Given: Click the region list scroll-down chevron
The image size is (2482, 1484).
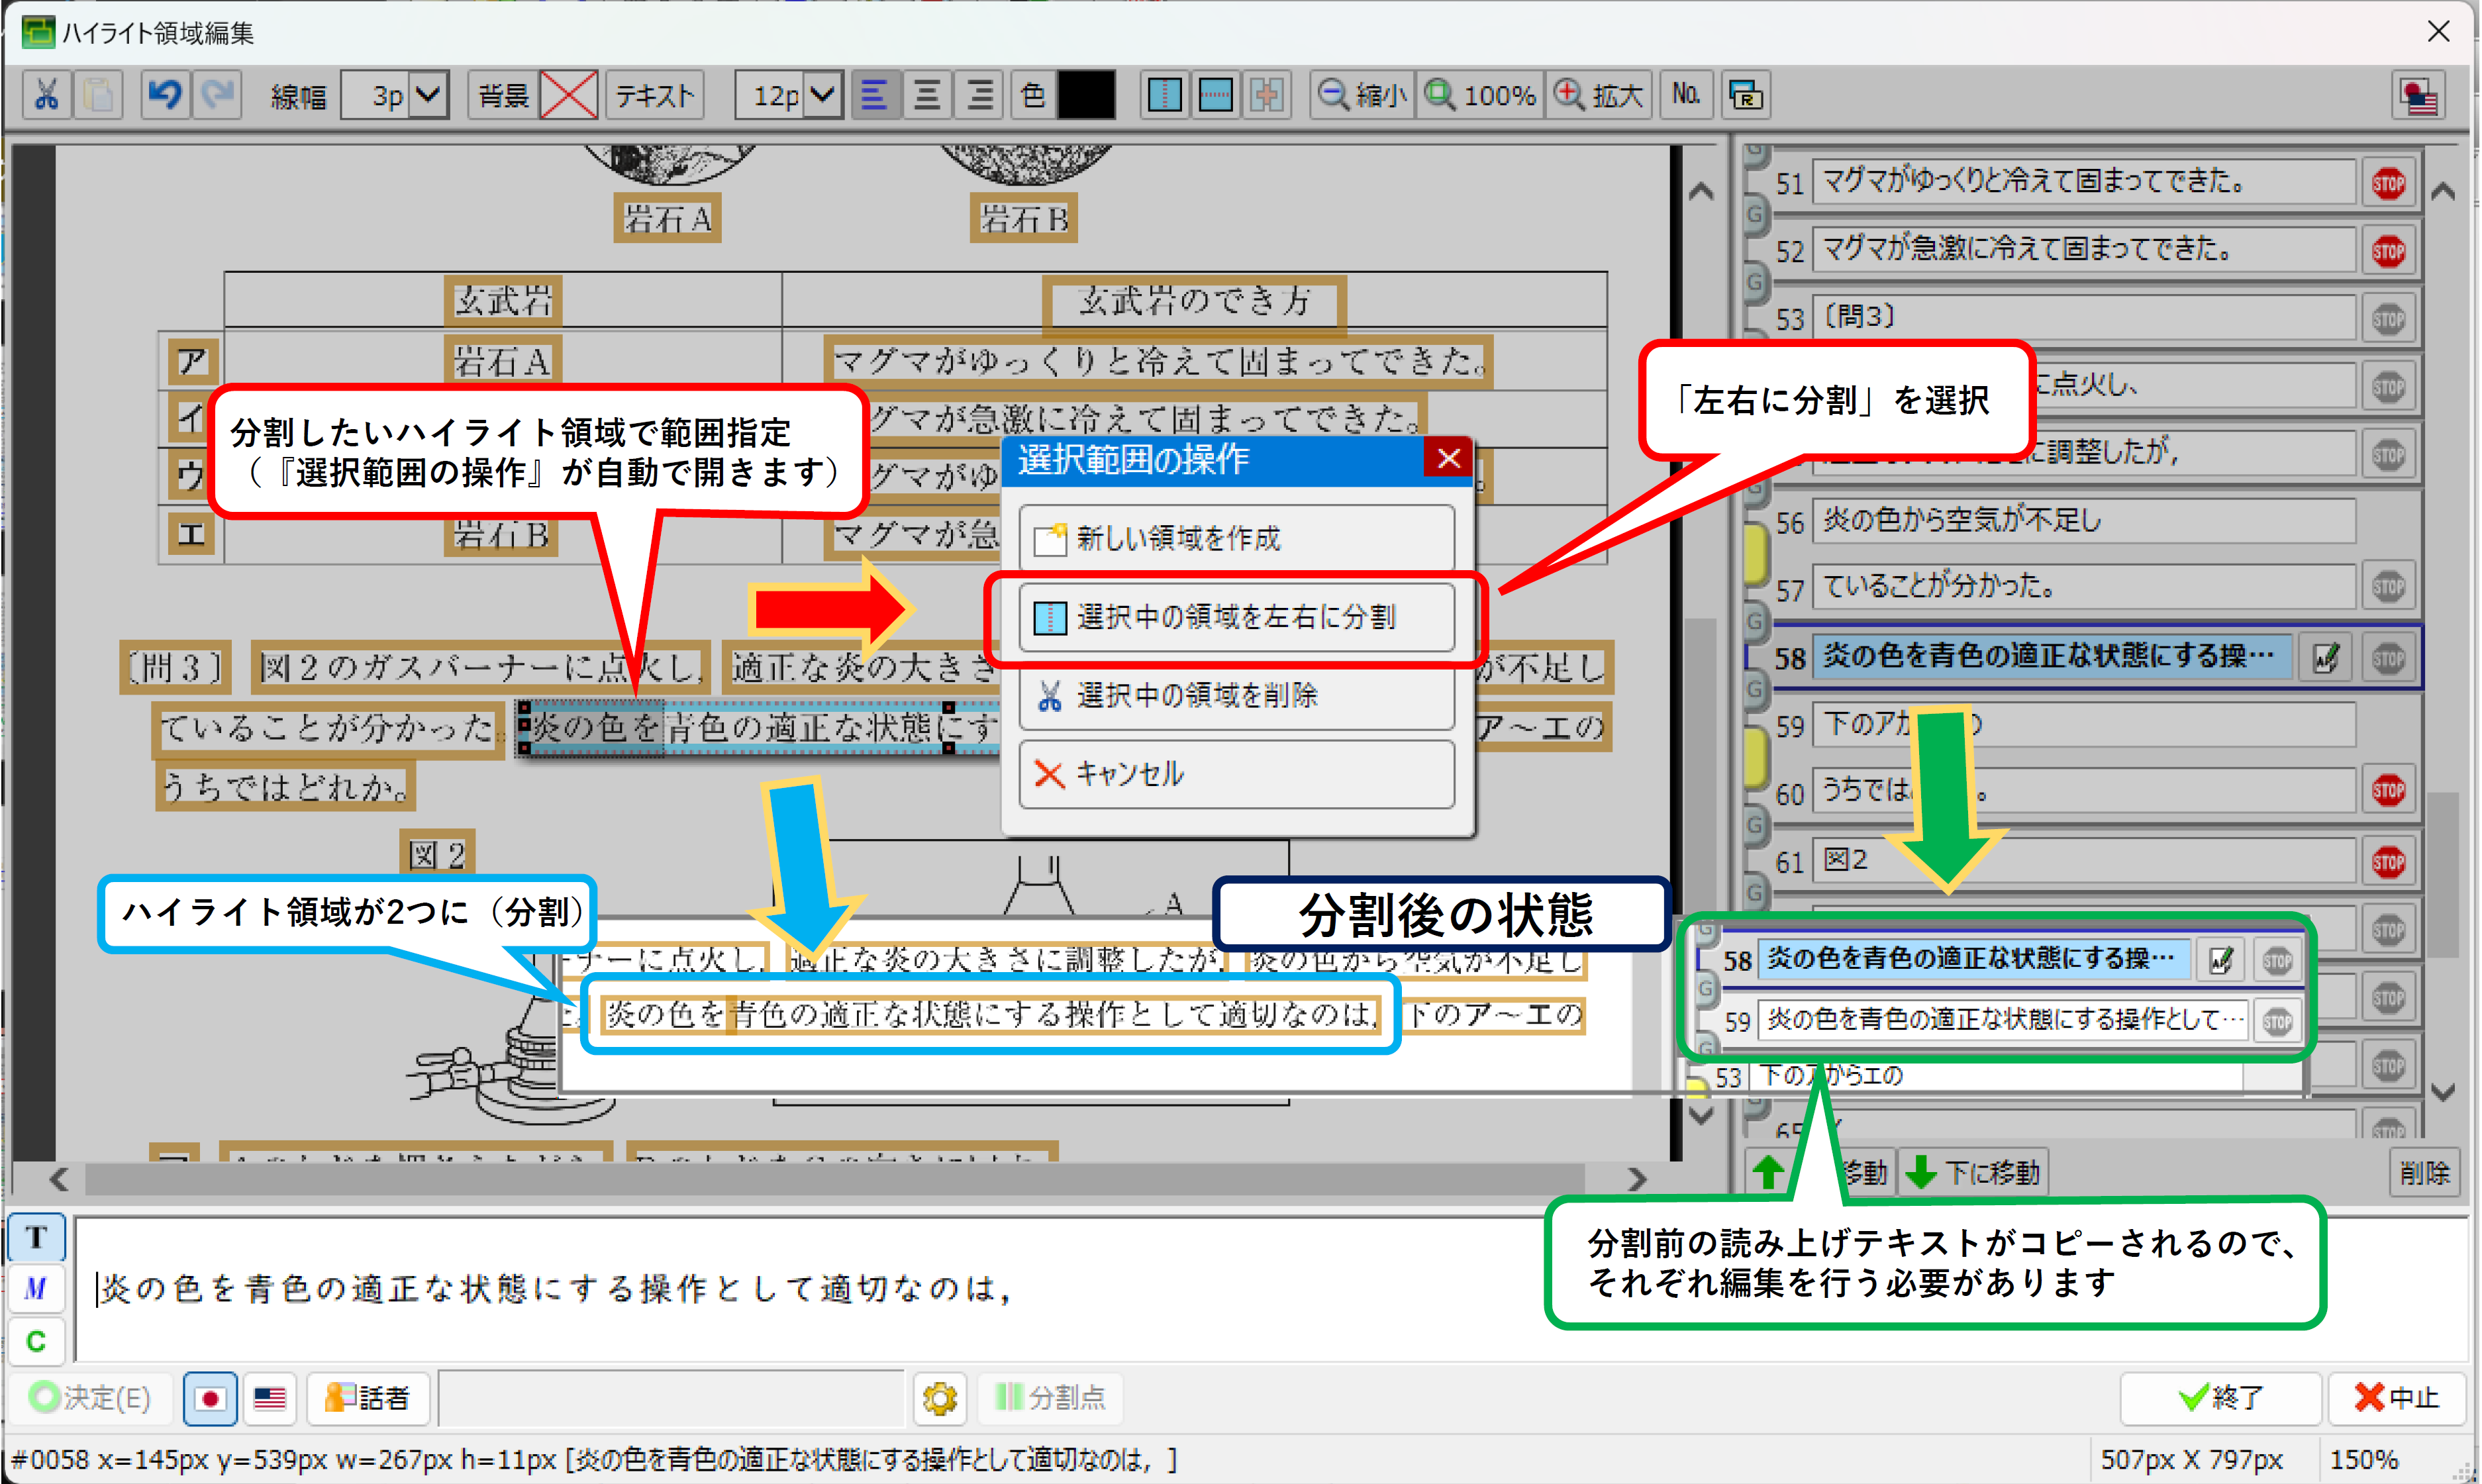Looking at the screenshot, I should pos(2443,1092).
